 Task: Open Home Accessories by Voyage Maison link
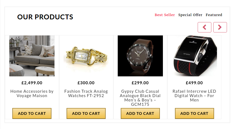point(32,94)
